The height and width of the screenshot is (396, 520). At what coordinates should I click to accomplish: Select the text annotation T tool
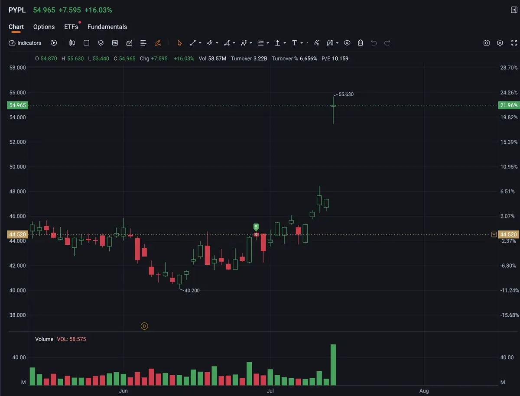294,43
